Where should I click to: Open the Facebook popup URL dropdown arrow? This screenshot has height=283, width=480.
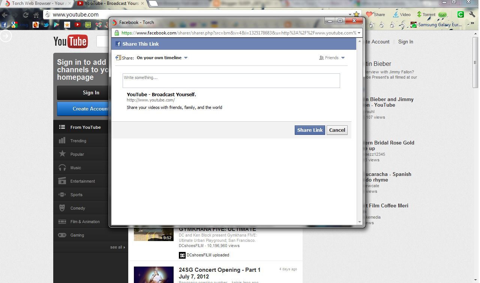tap(359, 33)
